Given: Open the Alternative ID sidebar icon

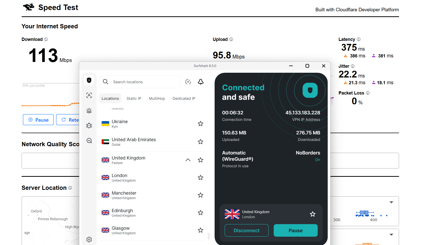Looking at the screenshot, I should click(x=89, y=95).
